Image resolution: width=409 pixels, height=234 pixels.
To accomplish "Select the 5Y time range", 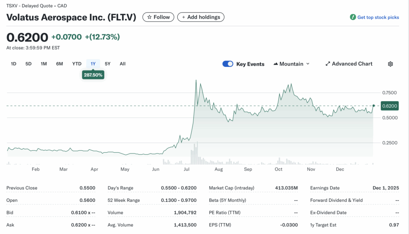I will tap(107, 64).
